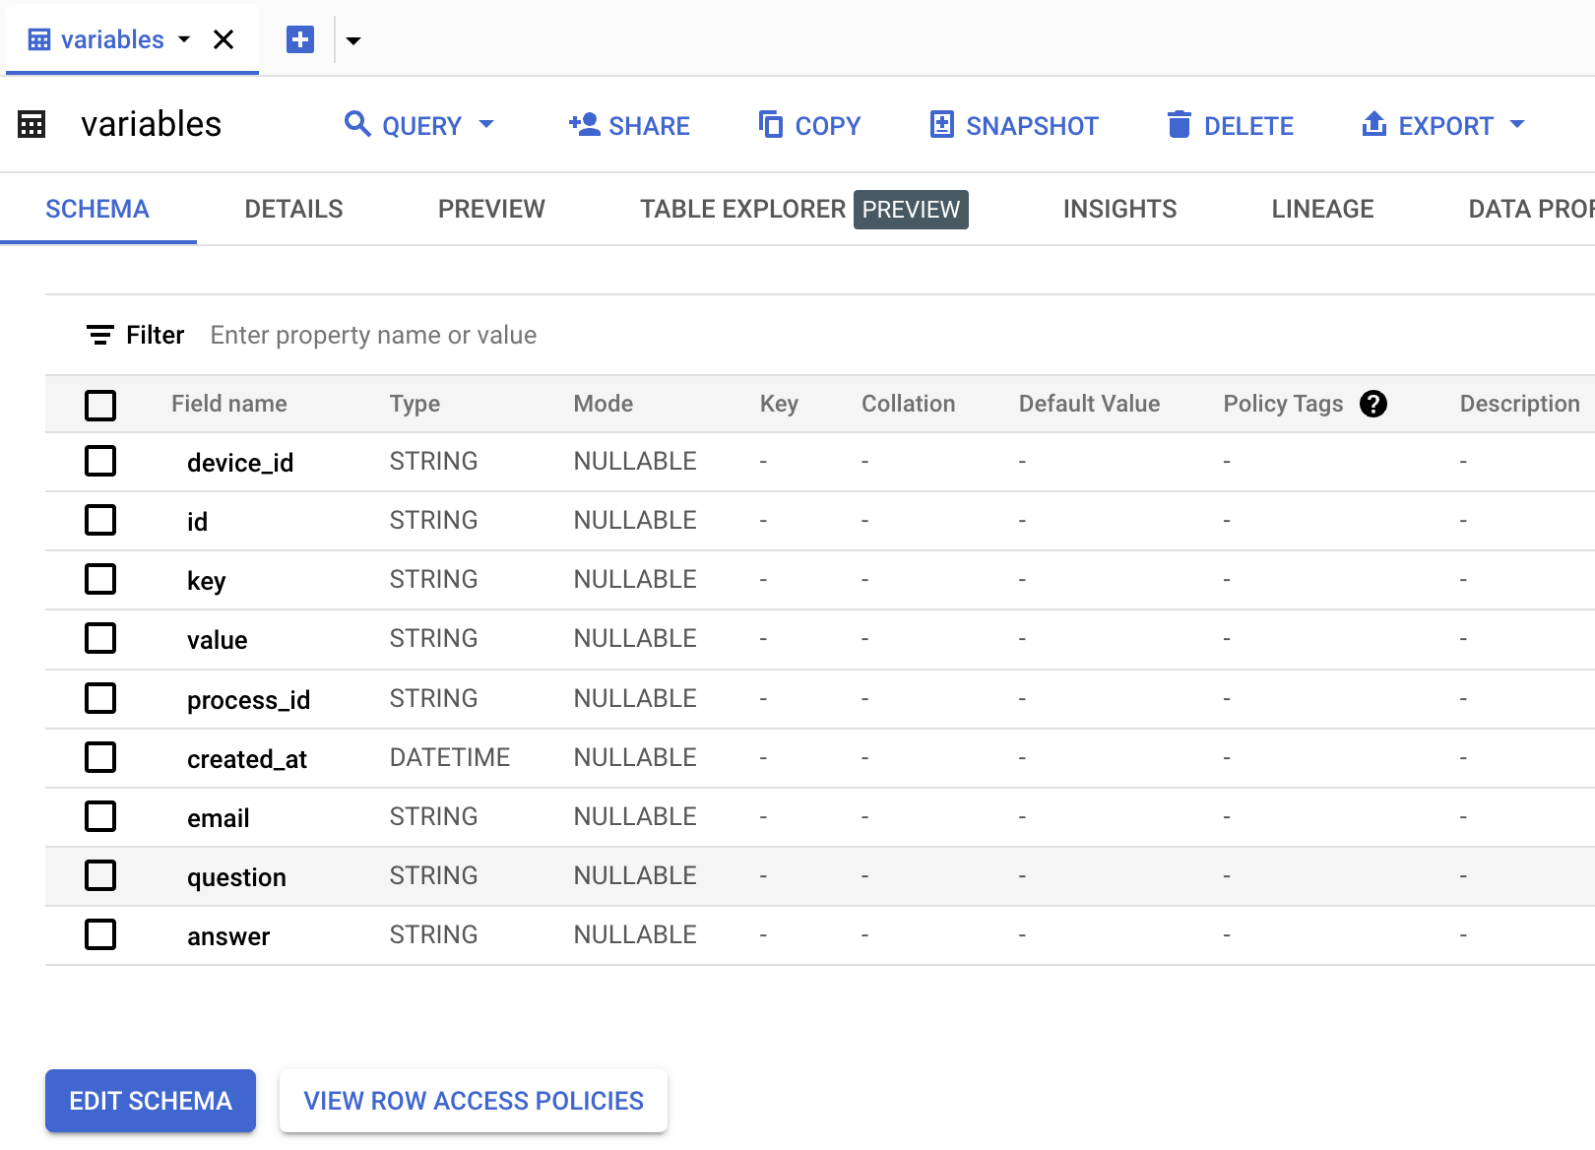Add a new tab with plus icon
This screenshot has width=1595, height=1150.
[x=300, y=39]
